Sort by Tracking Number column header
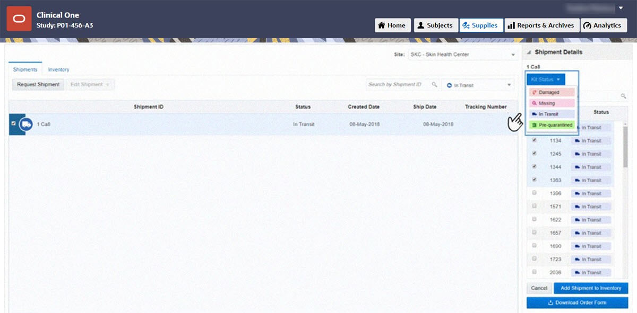Image resolution: width=637 pixels, height=313 pixels. tap(486, 107)
